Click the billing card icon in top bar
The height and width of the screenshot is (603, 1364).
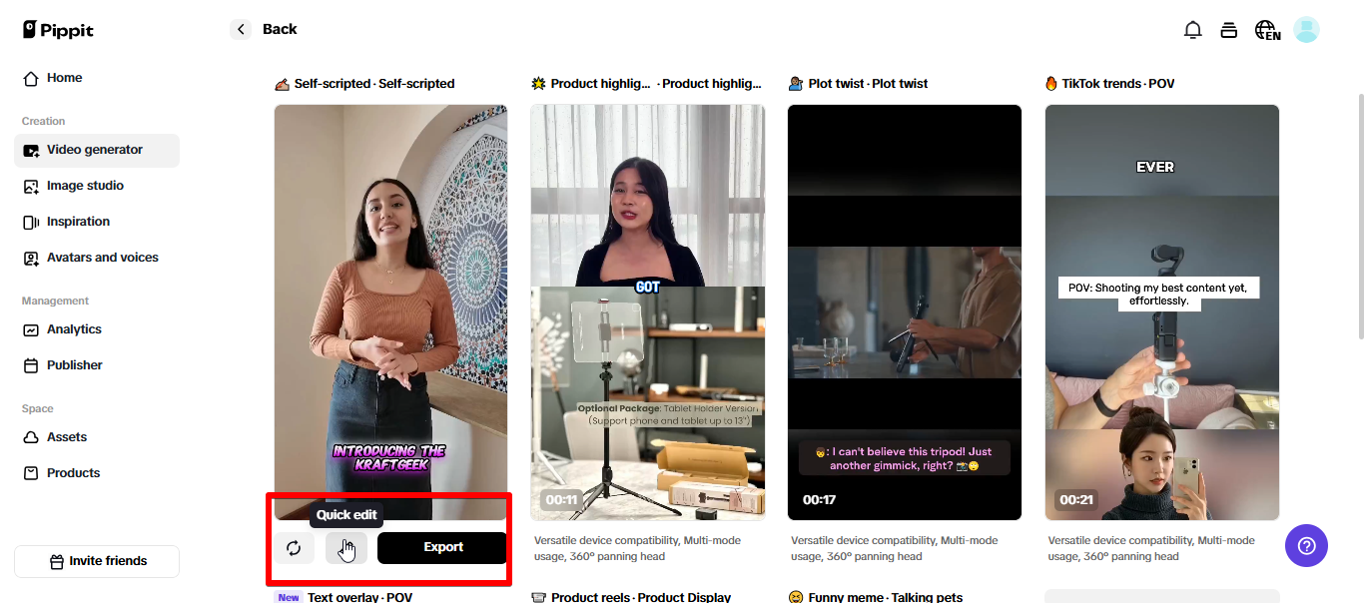click(x=1229, y=30)
